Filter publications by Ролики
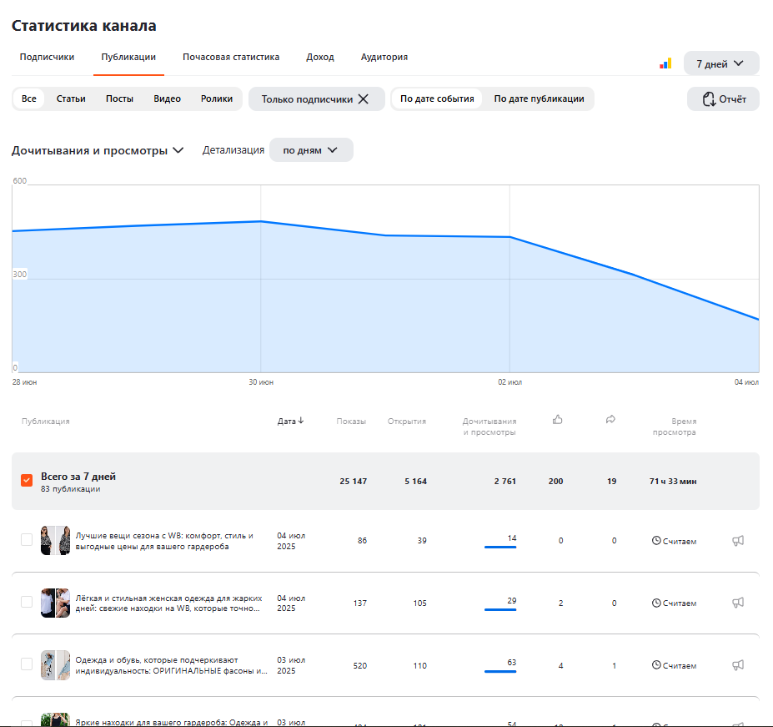The width and height of the screenshot is (773, 727). click(217, 98)
